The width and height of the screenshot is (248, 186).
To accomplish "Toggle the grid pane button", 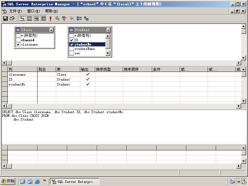I will (29, 19).
